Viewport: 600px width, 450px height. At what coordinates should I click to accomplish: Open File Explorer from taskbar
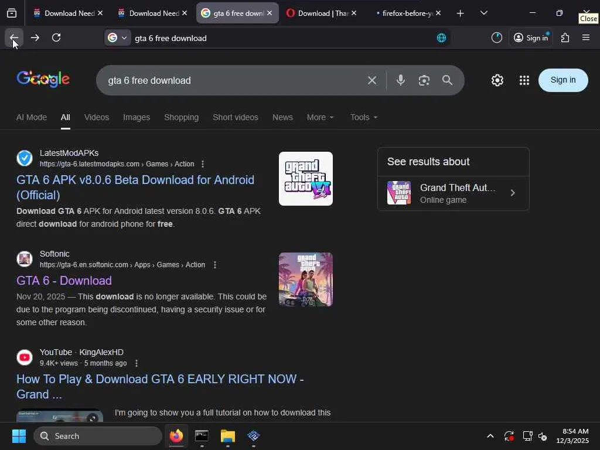pyautogui.click(x=228, y=436)
